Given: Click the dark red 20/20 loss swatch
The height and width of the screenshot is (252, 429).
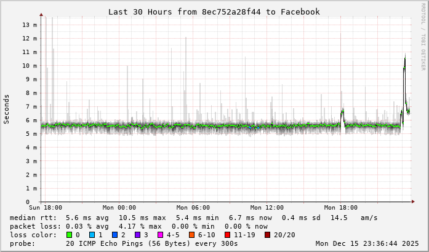Looking at the screenshot, I should click(268, 235).
